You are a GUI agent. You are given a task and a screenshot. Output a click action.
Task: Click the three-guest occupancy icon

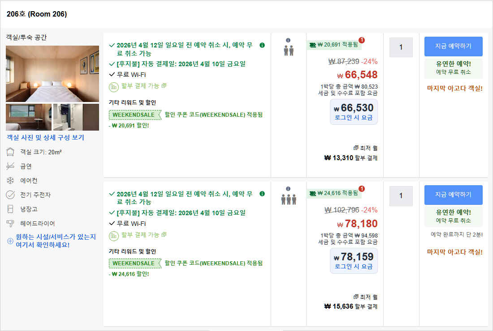(288, 199)
